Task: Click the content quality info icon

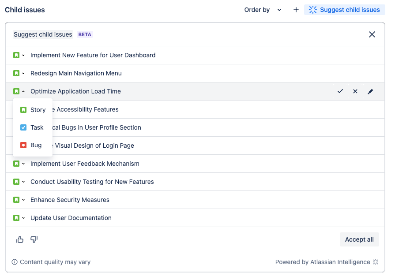Action: pos(15,262)
